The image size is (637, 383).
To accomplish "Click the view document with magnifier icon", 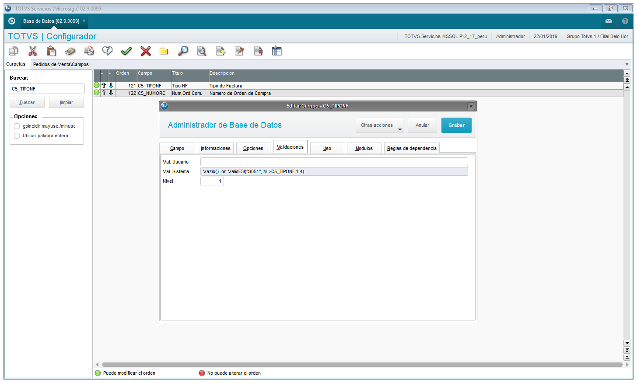I will pos(202,51).
